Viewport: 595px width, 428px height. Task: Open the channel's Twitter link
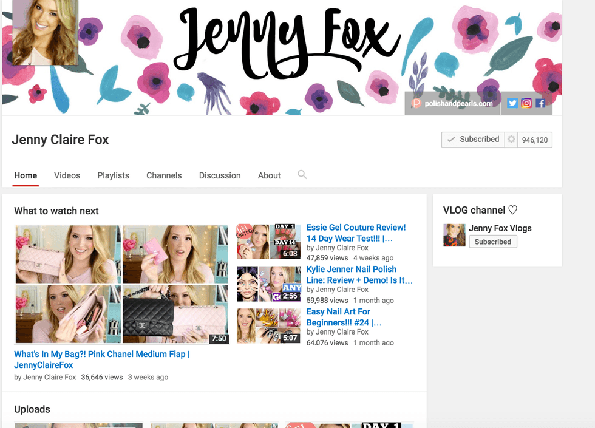[512, 103]
